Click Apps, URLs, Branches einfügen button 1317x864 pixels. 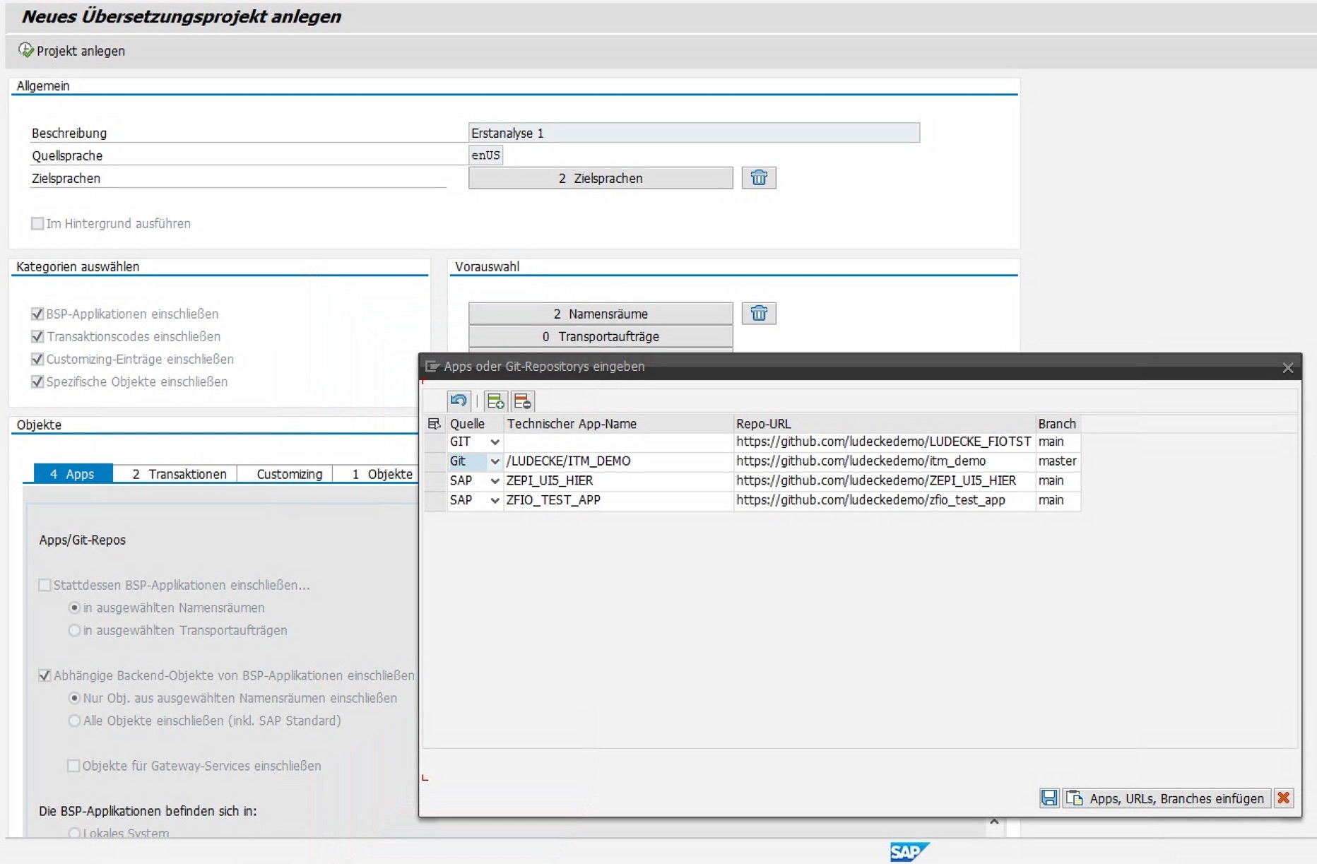coord(1167,798)
